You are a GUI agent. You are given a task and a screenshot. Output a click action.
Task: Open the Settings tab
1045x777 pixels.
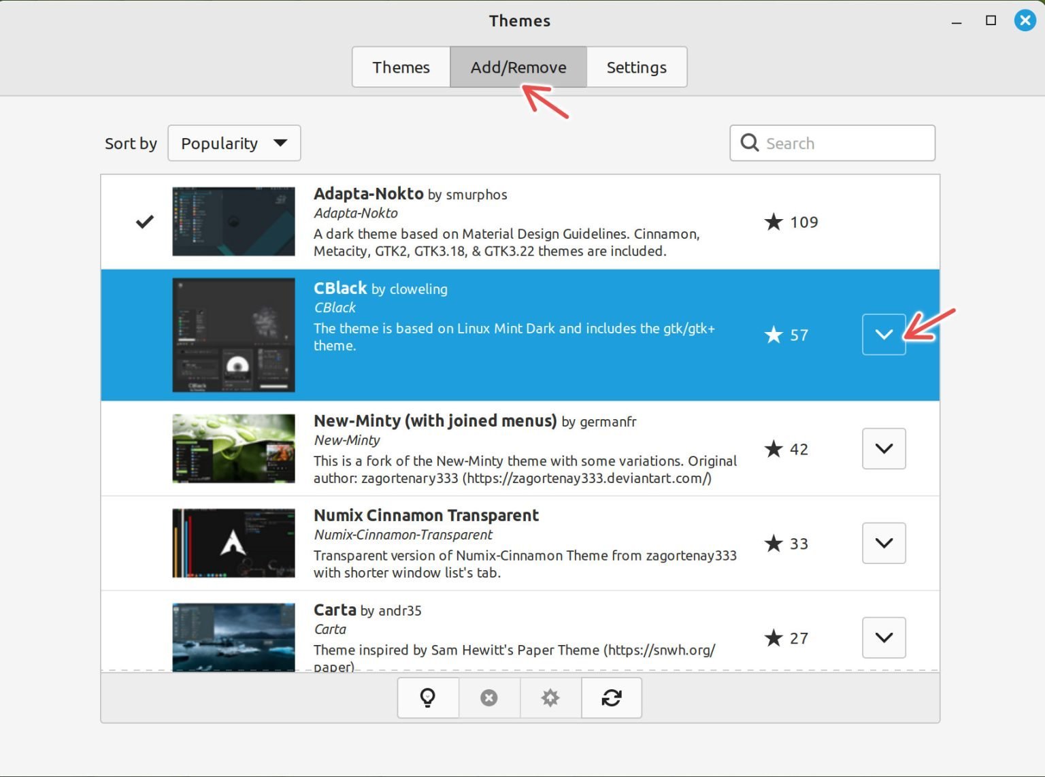coord(636,67)
